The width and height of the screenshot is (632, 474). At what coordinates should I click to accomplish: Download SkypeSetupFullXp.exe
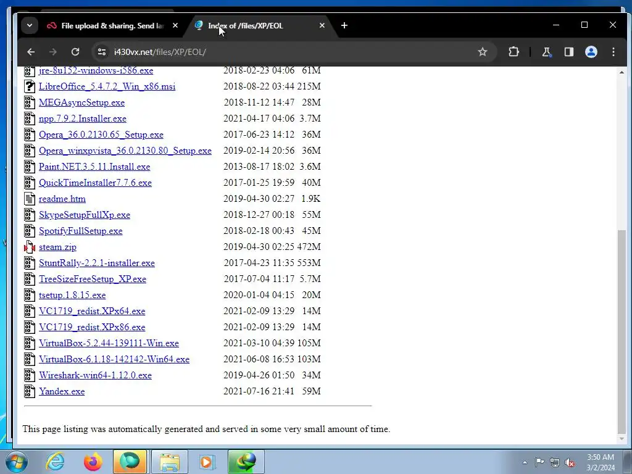click(x=84, y=215)
